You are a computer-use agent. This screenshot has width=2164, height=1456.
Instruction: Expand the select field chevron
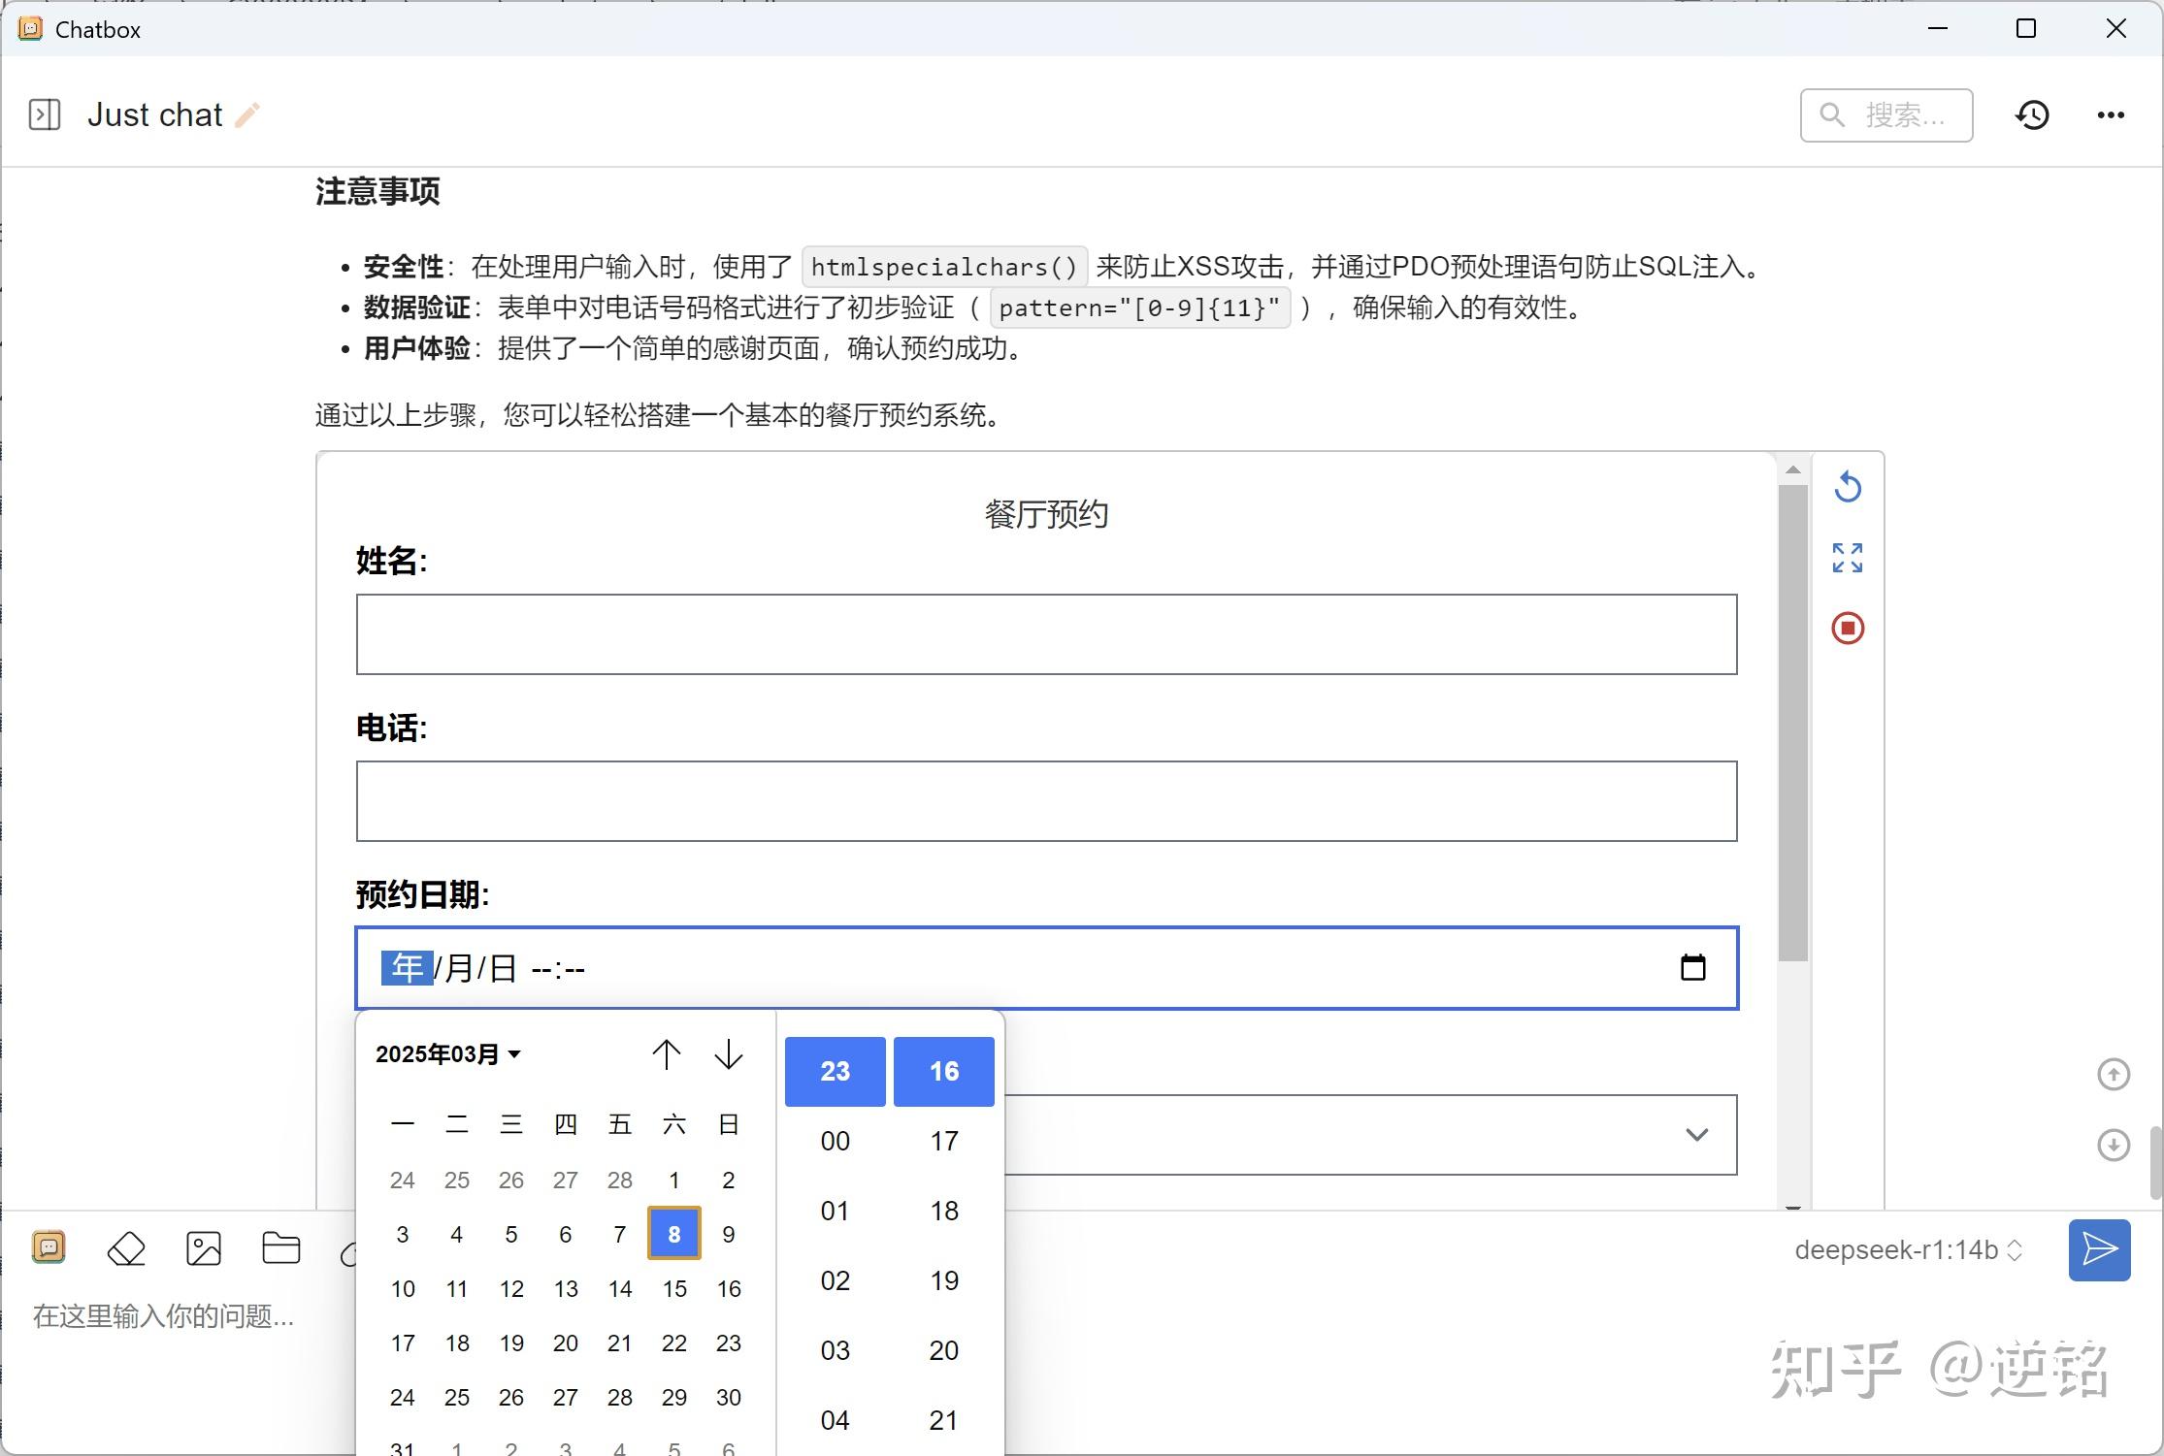click(x=1696, y=1135)
